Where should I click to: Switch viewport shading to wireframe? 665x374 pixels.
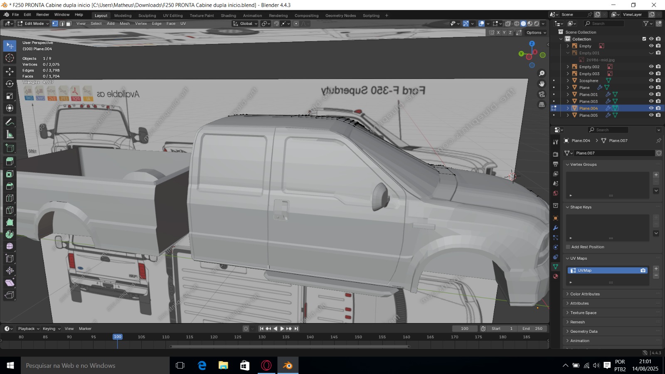pos(517,24)
